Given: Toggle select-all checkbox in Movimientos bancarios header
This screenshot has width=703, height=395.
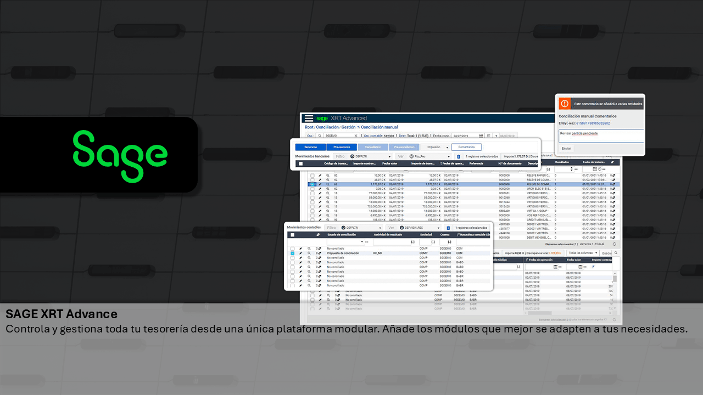Looking at the screenshot, I should point(300,163).
